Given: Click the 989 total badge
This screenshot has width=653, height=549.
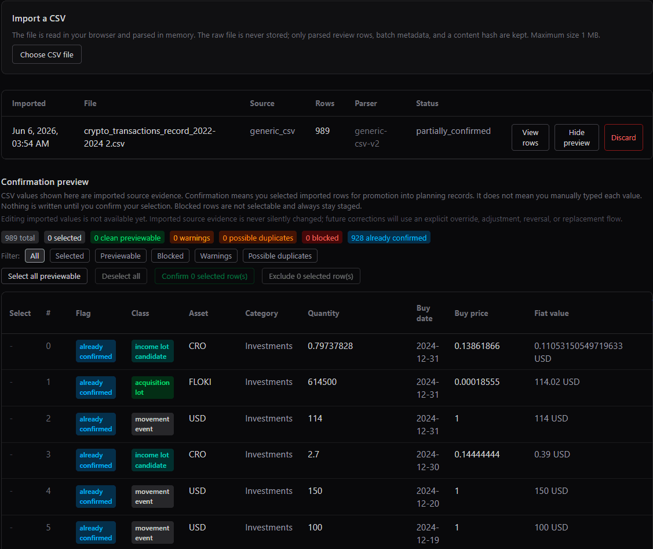Looking at the screenshot, I should click(20, 238).
